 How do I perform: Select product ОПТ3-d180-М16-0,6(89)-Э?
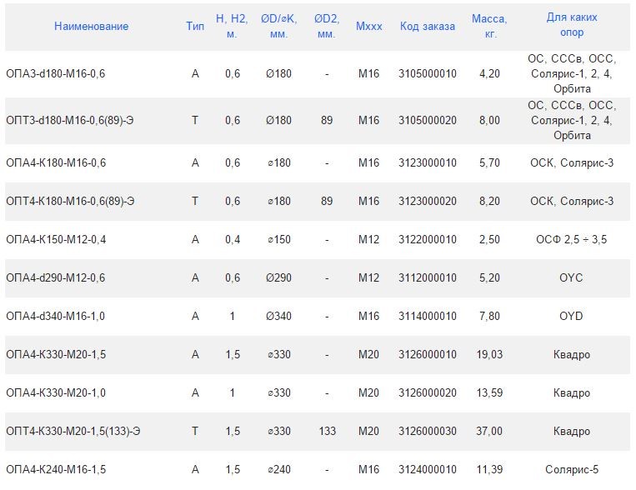click(x=70, y=120)
